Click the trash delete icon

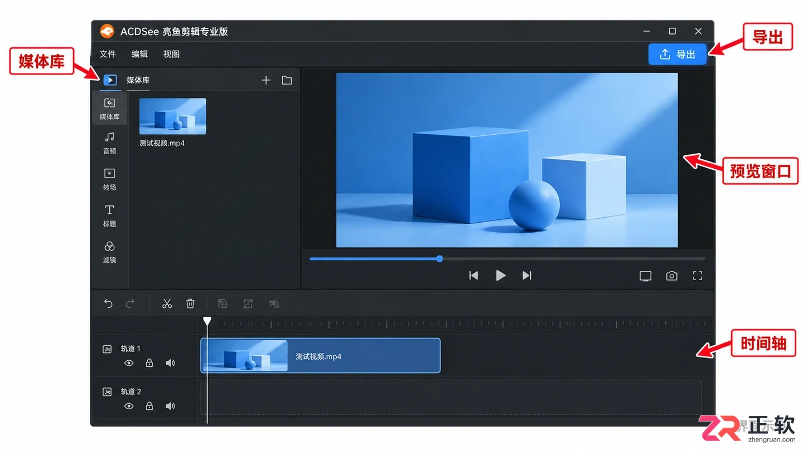pyautogui.click(x=190, y=303)
